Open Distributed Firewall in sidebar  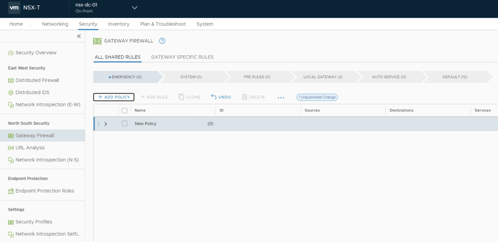click(37, 81)
